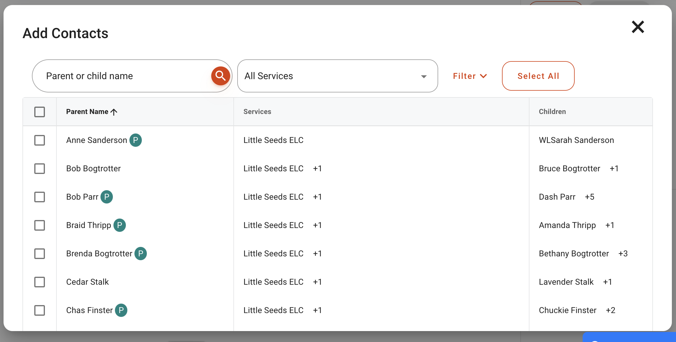The height and width of the screenshot is (342, 676).
Task: Click the P badge beside Braid Thripp
Action: tap(120, 225)
